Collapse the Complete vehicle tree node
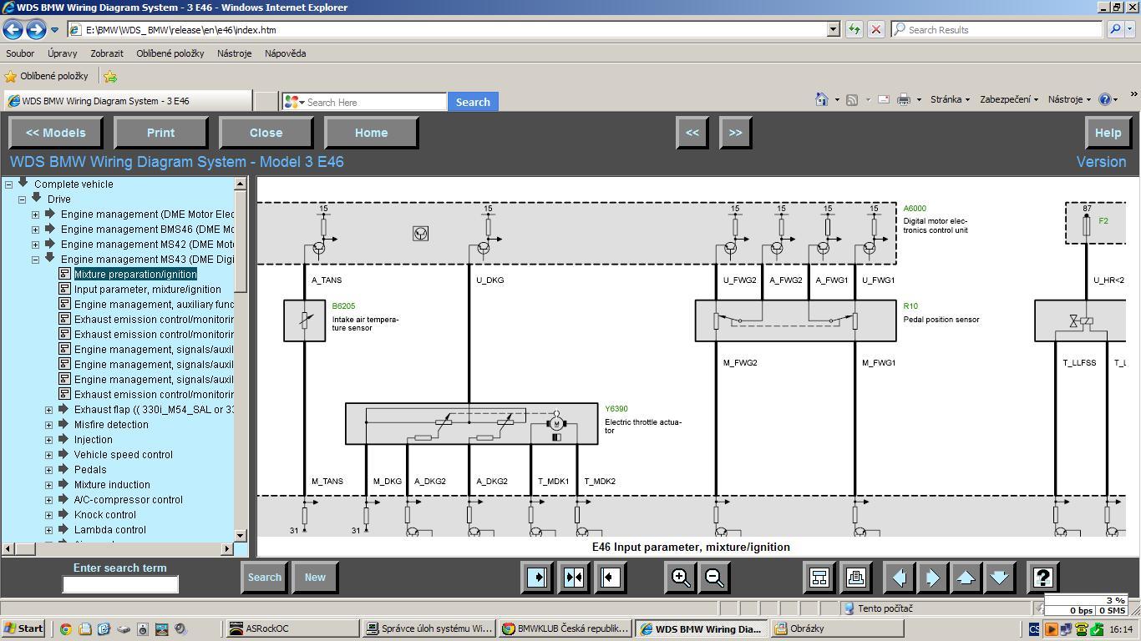Viewport: 1141px width, 641px height. (x=8, y=184)
